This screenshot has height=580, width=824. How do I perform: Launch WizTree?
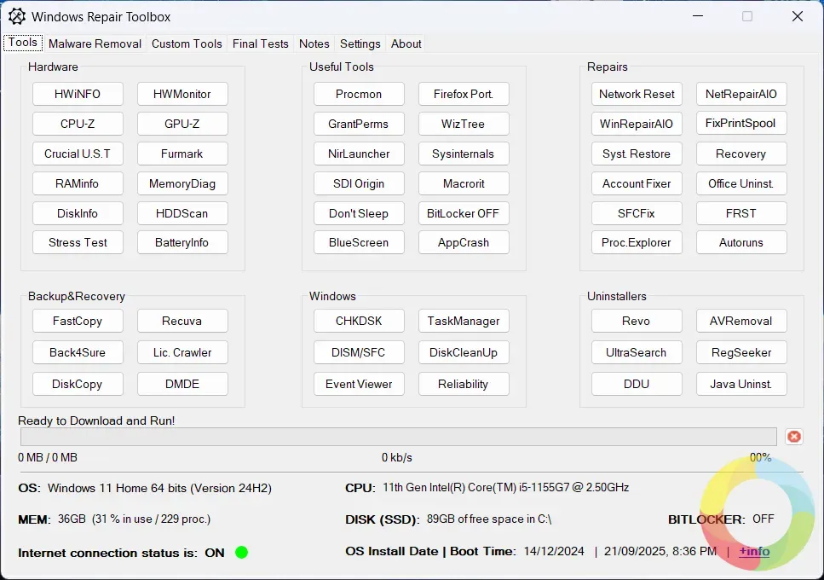(464, 124)
